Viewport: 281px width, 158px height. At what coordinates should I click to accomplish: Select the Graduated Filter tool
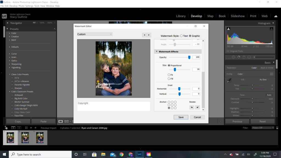244,57
